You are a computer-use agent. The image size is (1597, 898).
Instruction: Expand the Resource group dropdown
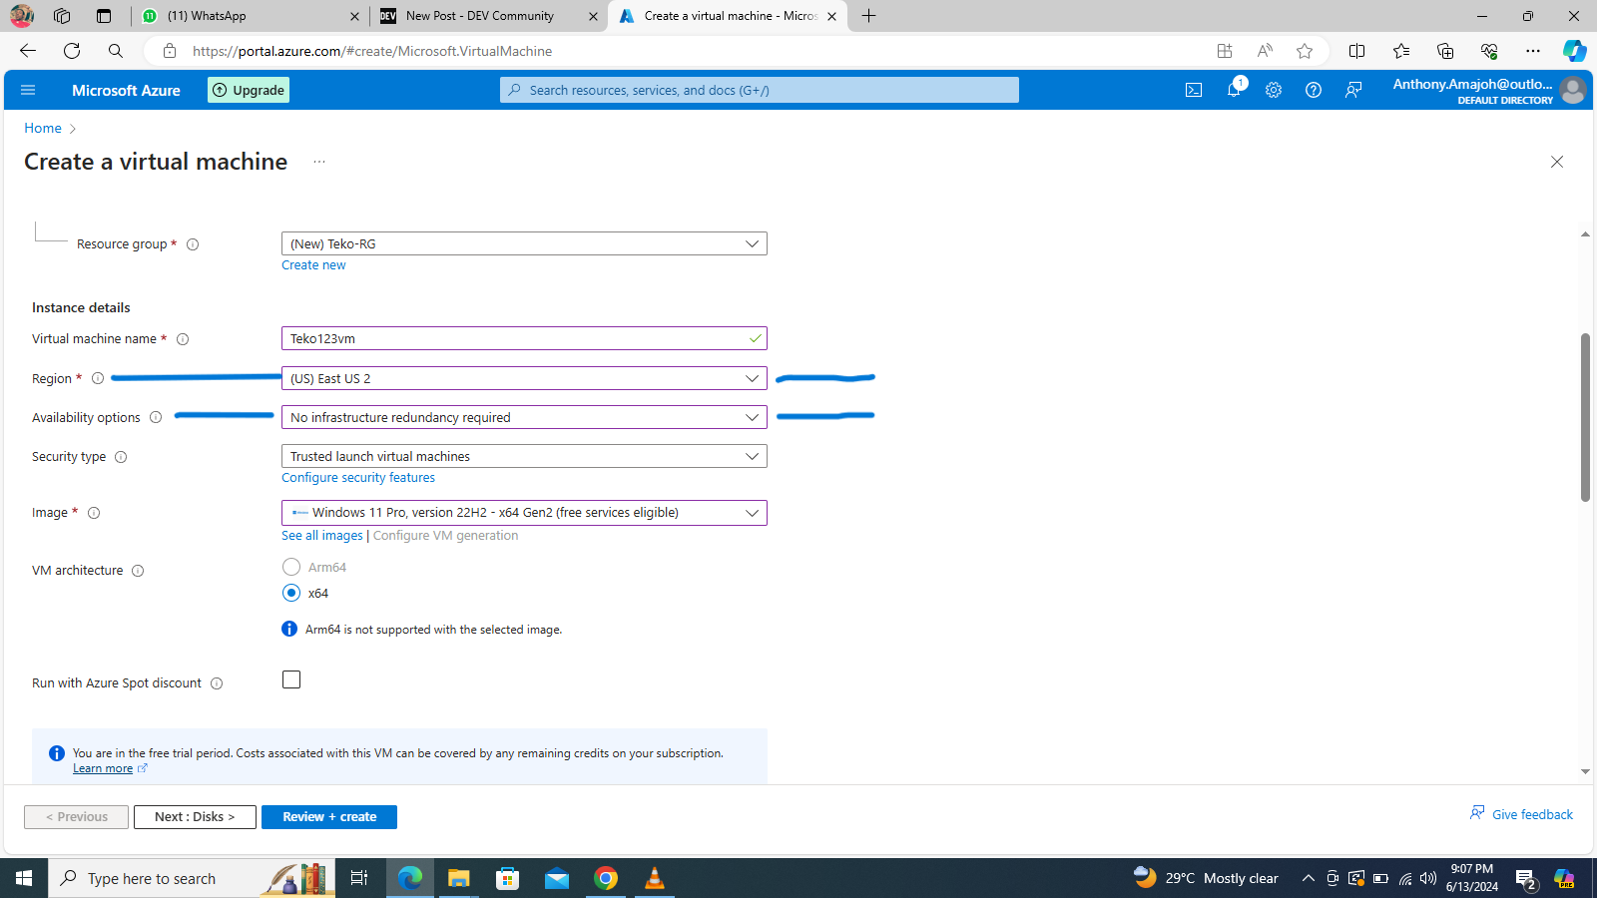tap(524, 243)
